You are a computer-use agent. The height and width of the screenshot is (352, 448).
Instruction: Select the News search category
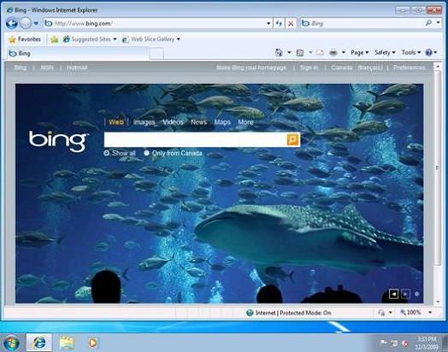click(198, 122)
